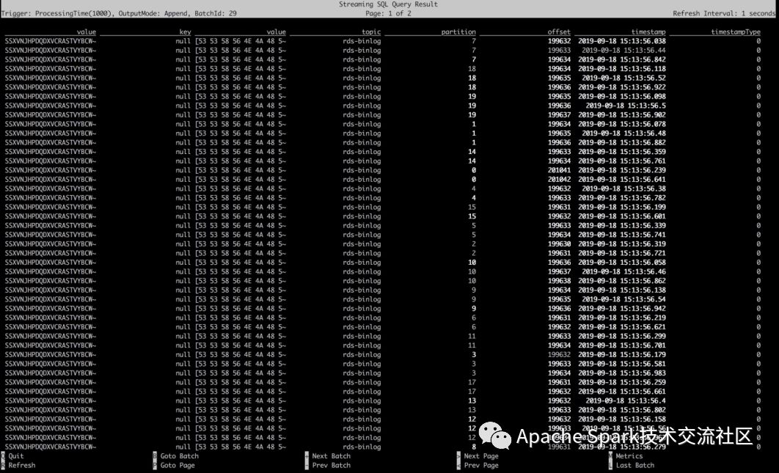Click partition 0 in the 15:13:56.239 row
Image resolution: width=779 pixels, height=473 pixels.
[474, 170]
